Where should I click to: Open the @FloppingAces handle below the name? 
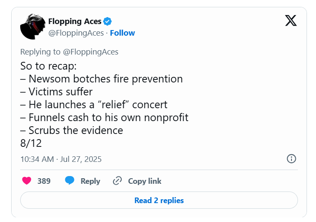coord(76,33)
